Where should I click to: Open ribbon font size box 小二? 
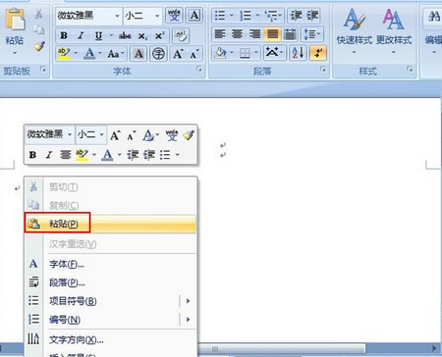pyautogui.click(x=142, y=16)
